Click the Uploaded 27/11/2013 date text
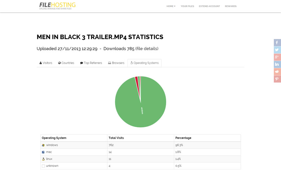 pos(67,49)
